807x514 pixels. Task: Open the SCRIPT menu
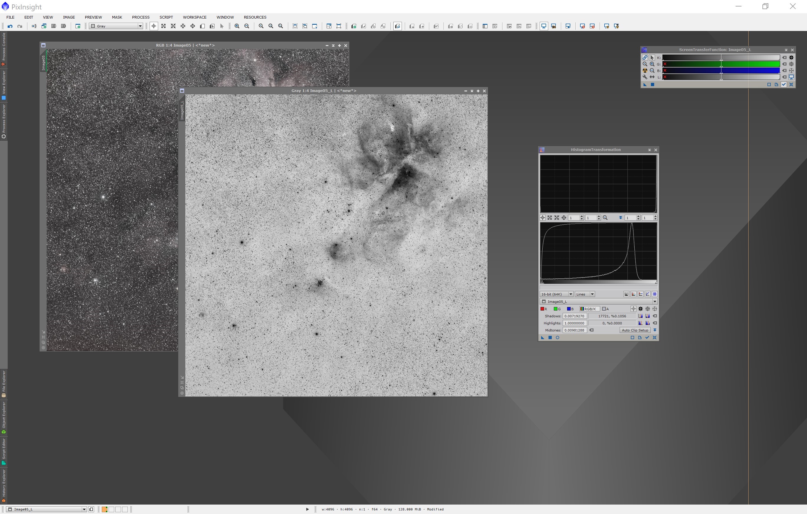tap(166, 17)
